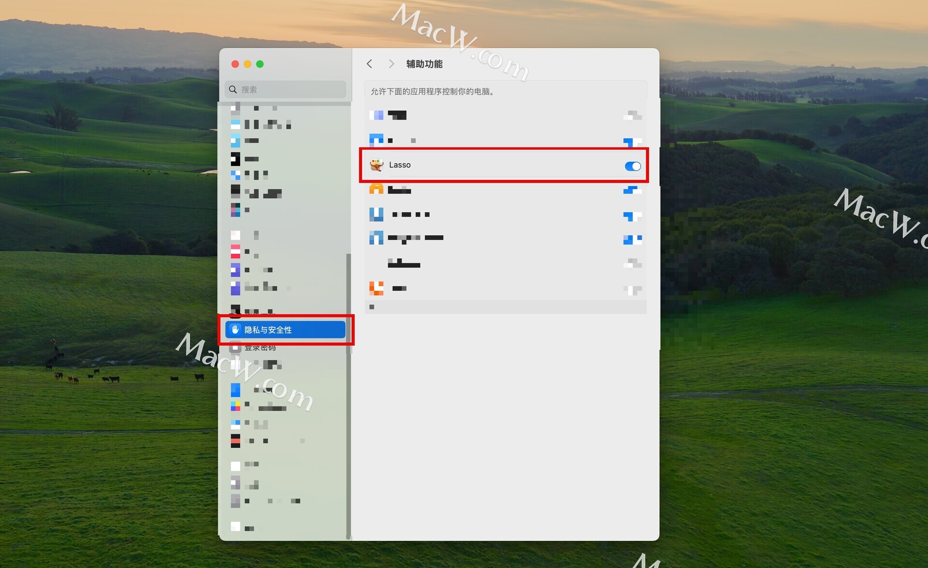Screen dimensions: 928x568
Task: Click the 搜索 search field
Action: [285, 89]
